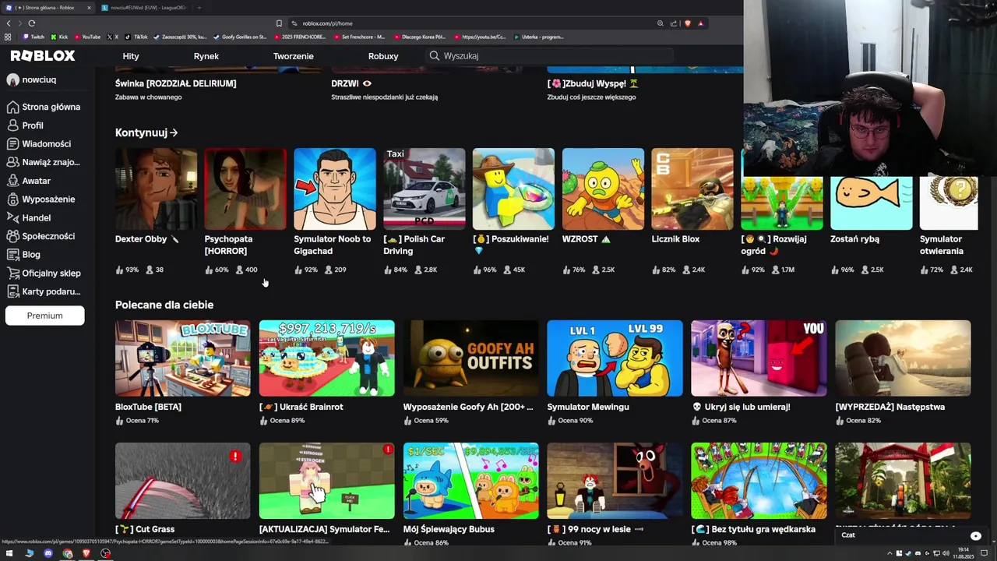Open the Twitch bookmark
This screenshot has height=561, width=997.
coord(33,37)
